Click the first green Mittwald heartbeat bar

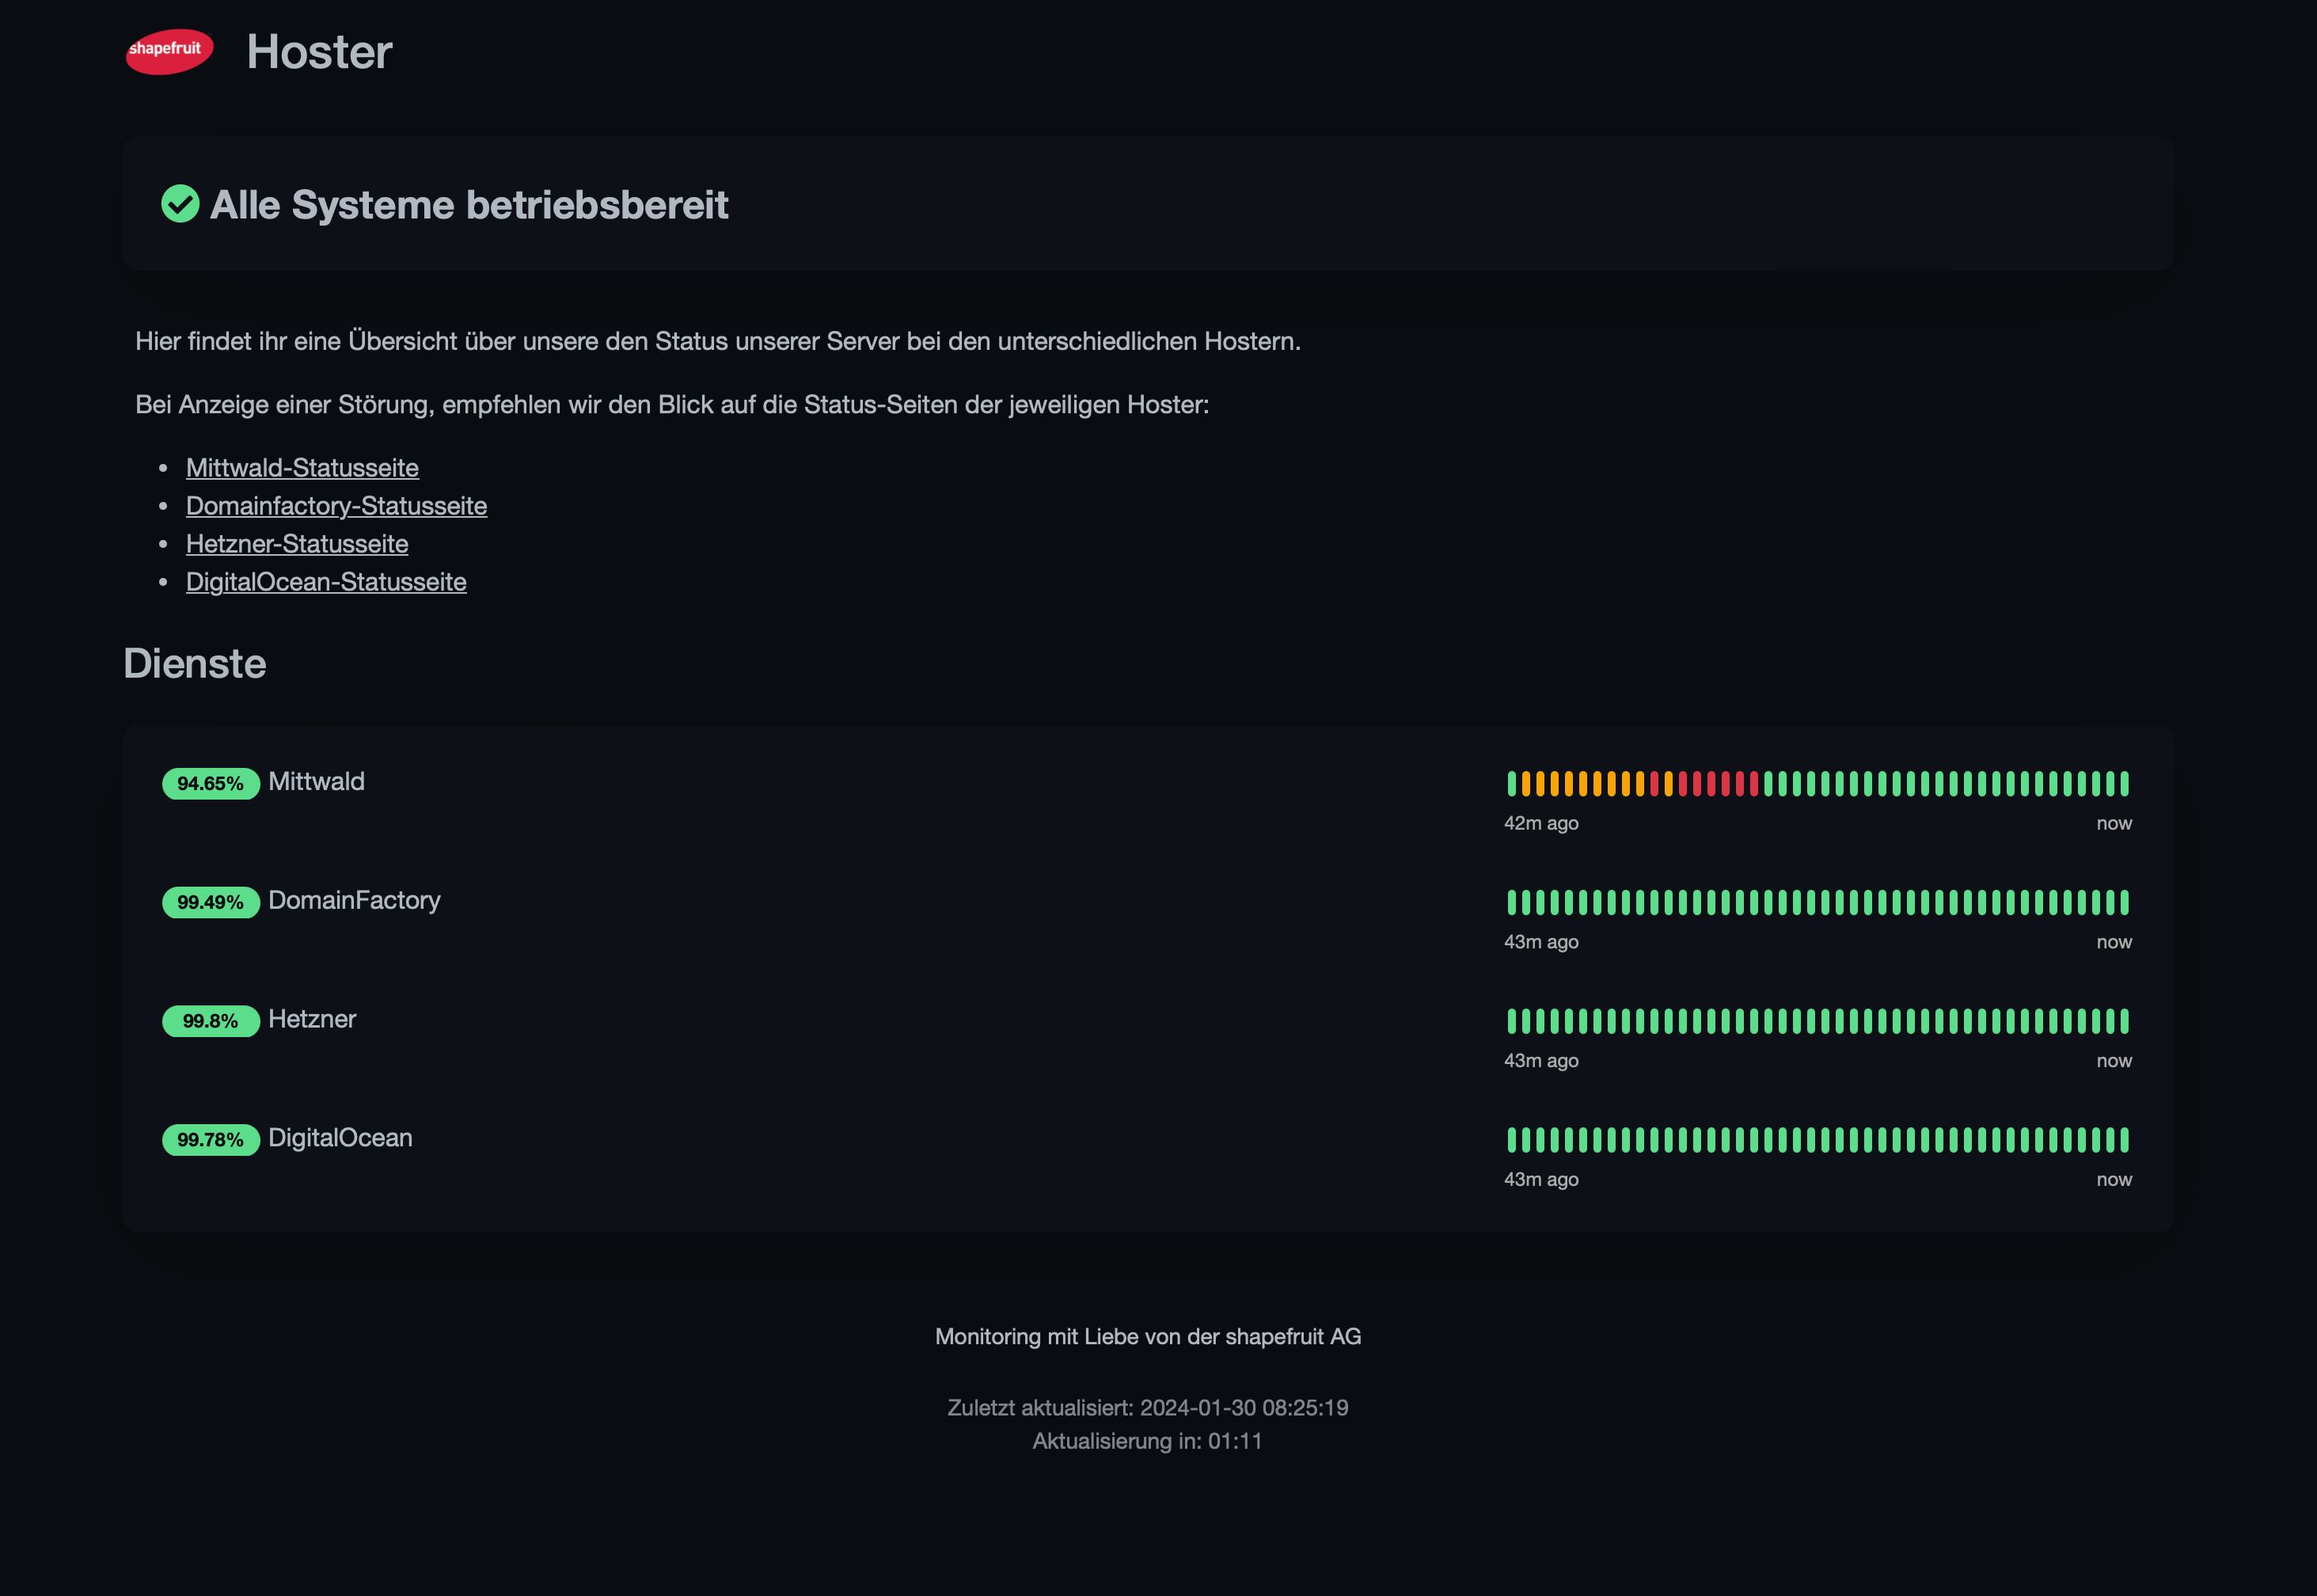point(1512,783)
